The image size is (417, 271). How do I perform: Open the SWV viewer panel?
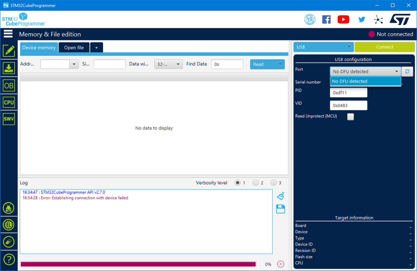[x=9, y=119]
